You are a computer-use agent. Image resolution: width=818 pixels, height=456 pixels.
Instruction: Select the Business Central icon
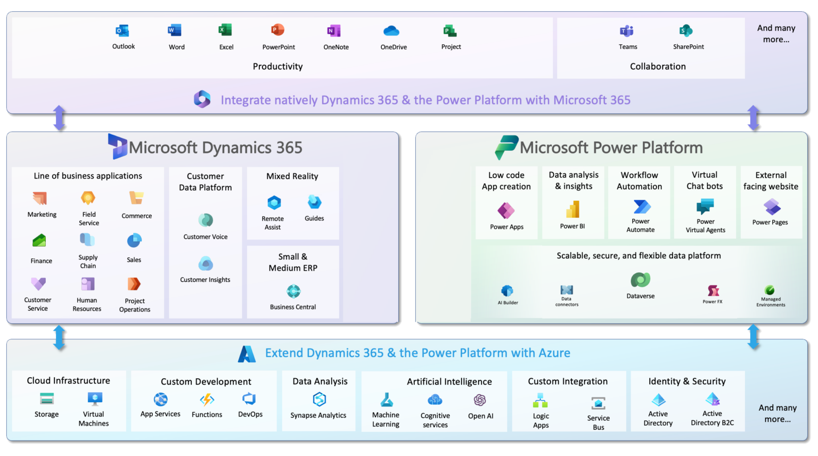coord(293,291)
